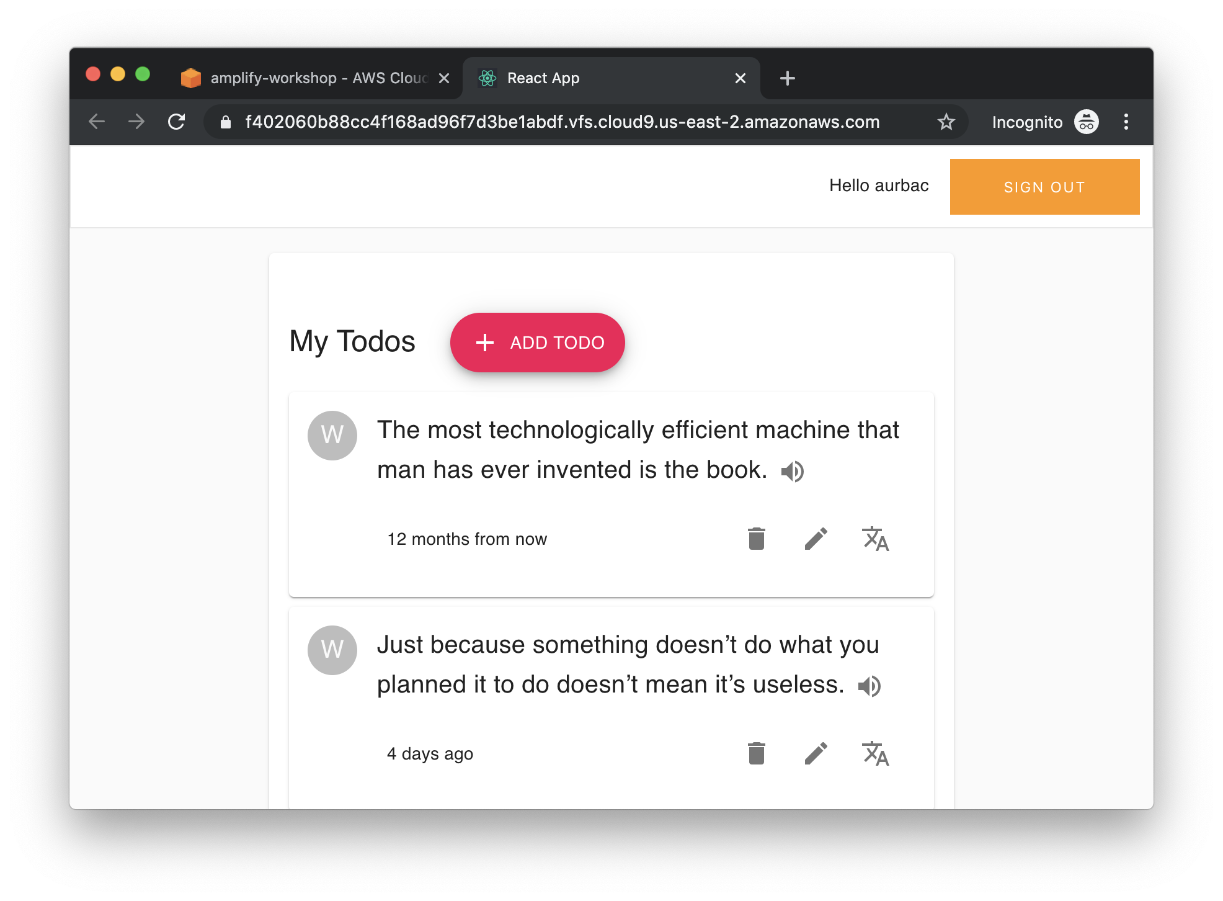Switch to the amplify-workshop AWS Cloud9 tab
1223x901 pixels.
(310, 78)
